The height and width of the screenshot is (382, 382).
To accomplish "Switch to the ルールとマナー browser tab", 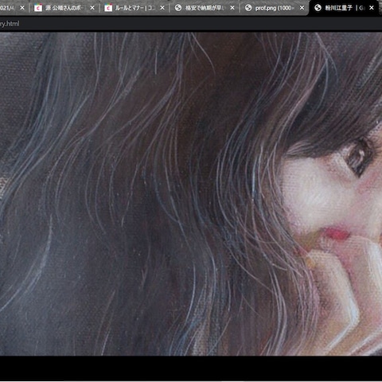I will (x=134, y=8).
